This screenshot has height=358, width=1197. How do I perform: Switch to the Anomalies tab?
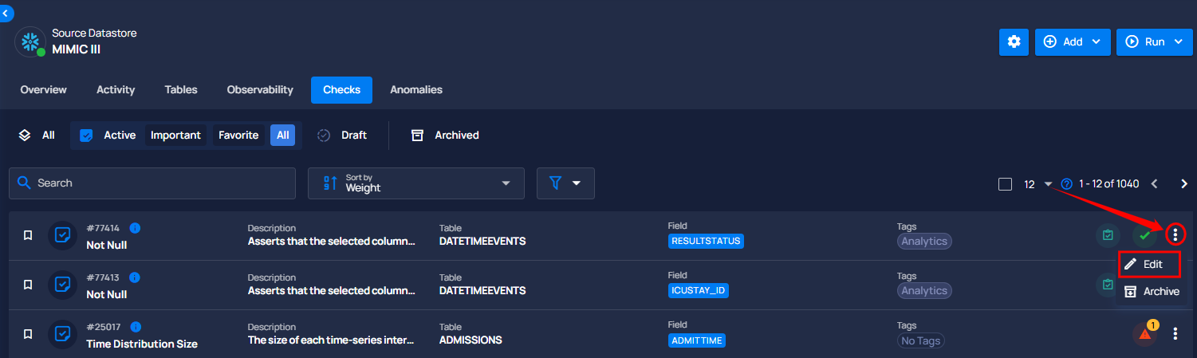416,90
